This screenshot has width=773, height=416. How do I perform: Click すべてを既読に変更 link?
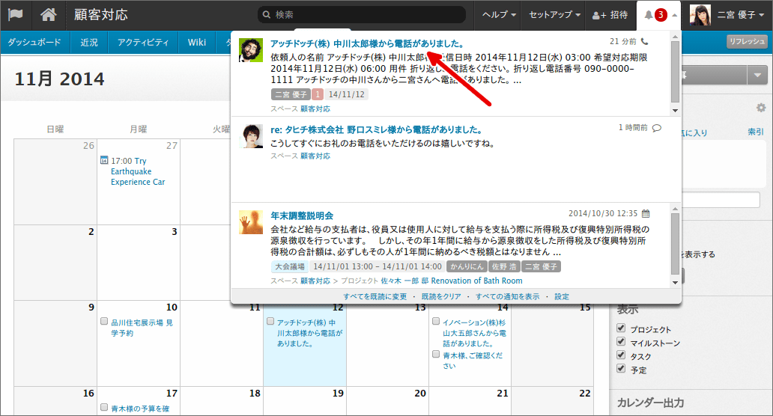coord(375,296)
